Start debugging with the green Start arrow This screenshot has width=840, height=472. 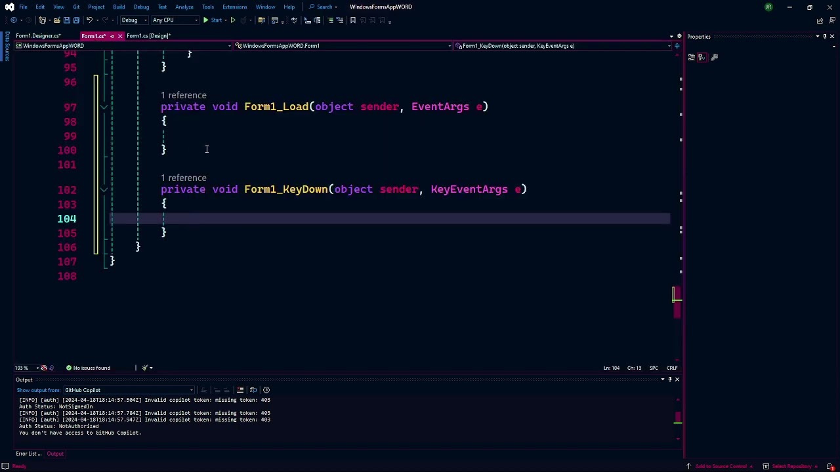(206, 20)
